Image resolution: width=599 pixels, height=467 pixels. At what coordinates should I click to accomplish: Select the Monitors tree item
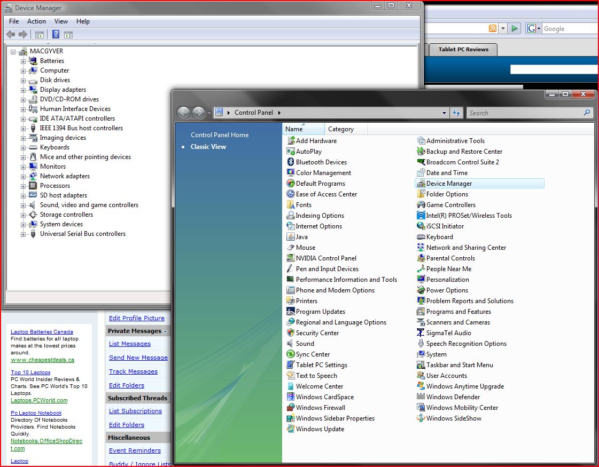coord(53,167)
